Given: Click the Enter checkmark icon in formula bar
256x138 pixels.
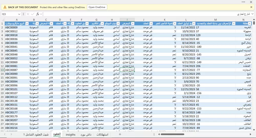Looking at the screenshot, I should (x=33, y=14).
